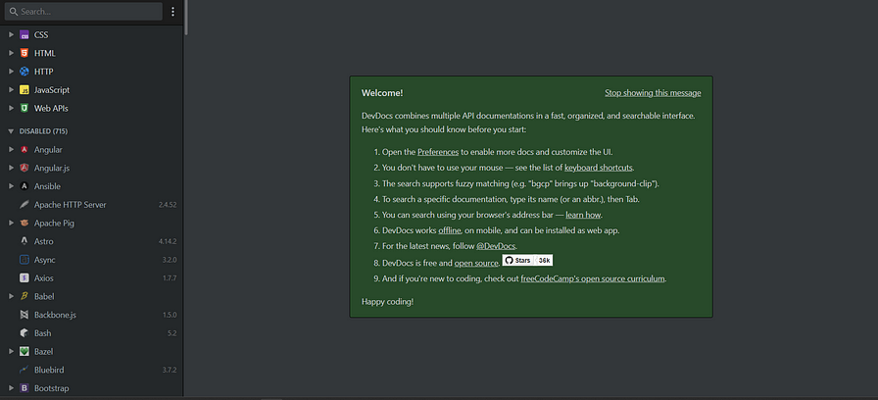Select the Backbone.js documentation entry

pyautogui.click(x=91, y=315)
